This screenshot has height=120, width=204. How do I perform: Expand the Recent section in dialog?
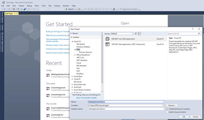(x=71, y=33)
